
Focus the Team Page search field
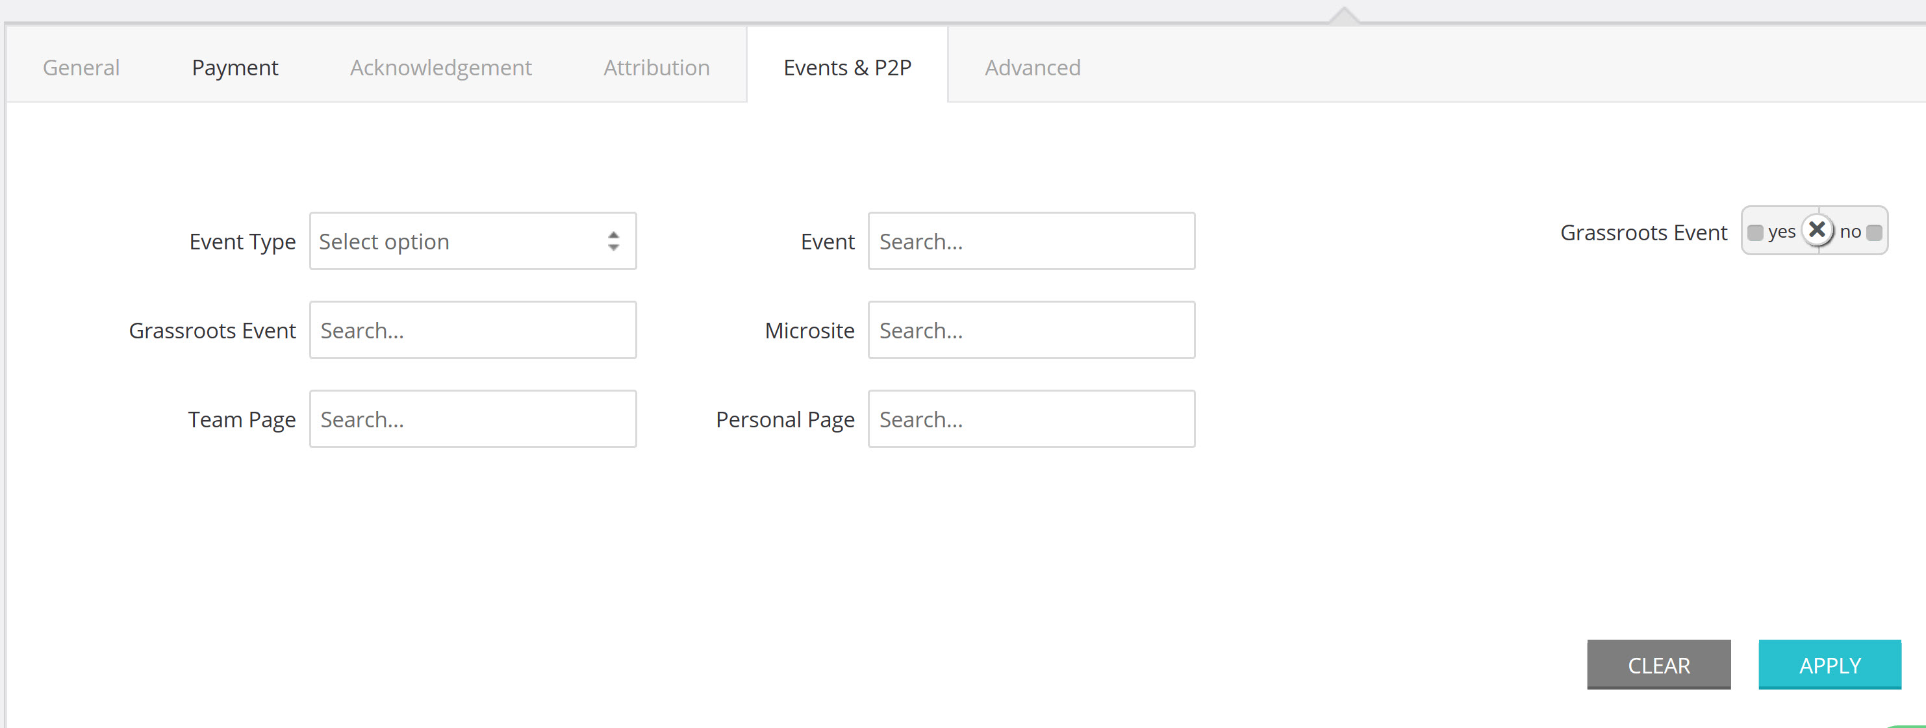point(472,420)
